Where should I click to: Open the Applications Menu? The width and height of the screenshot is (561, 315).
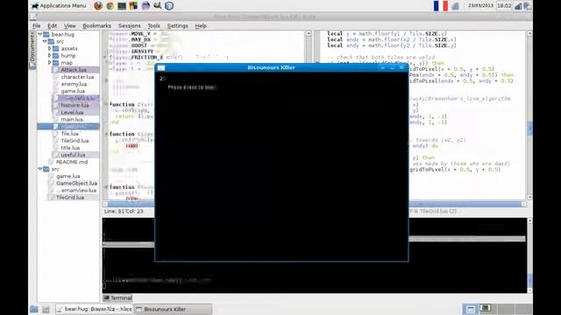coord(59,6)
